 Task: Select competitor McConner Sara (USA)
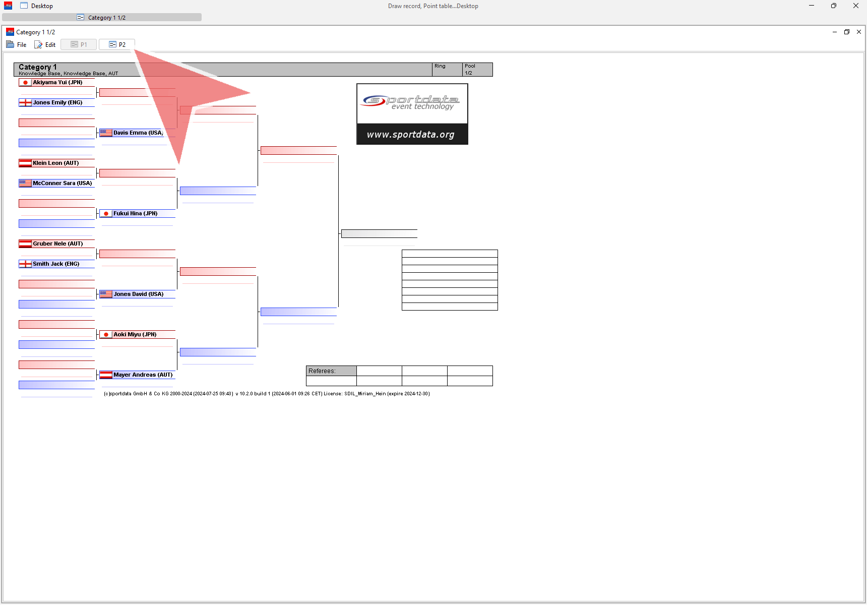(x=62, y=184)
